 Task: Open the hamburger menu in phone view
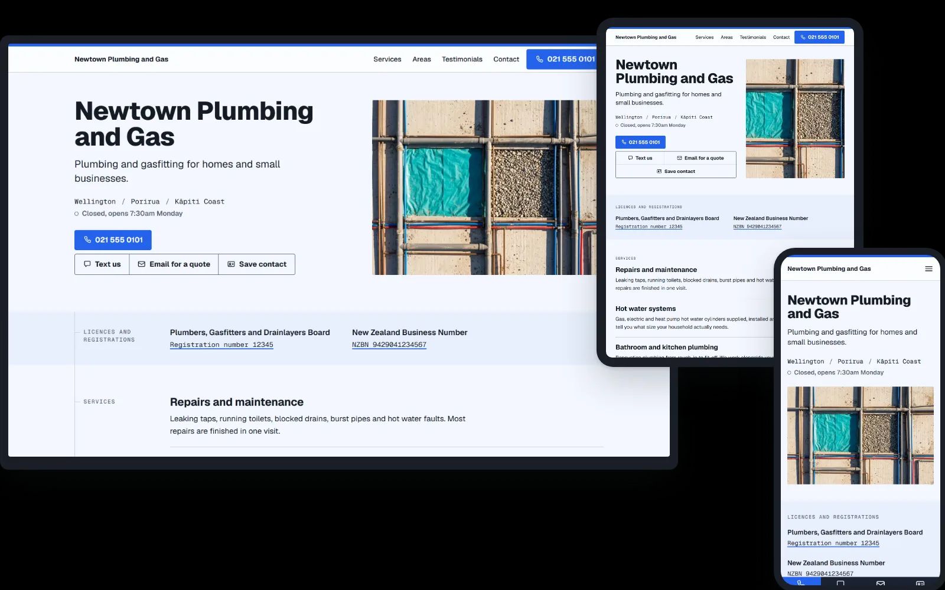(x=928, y=269)
